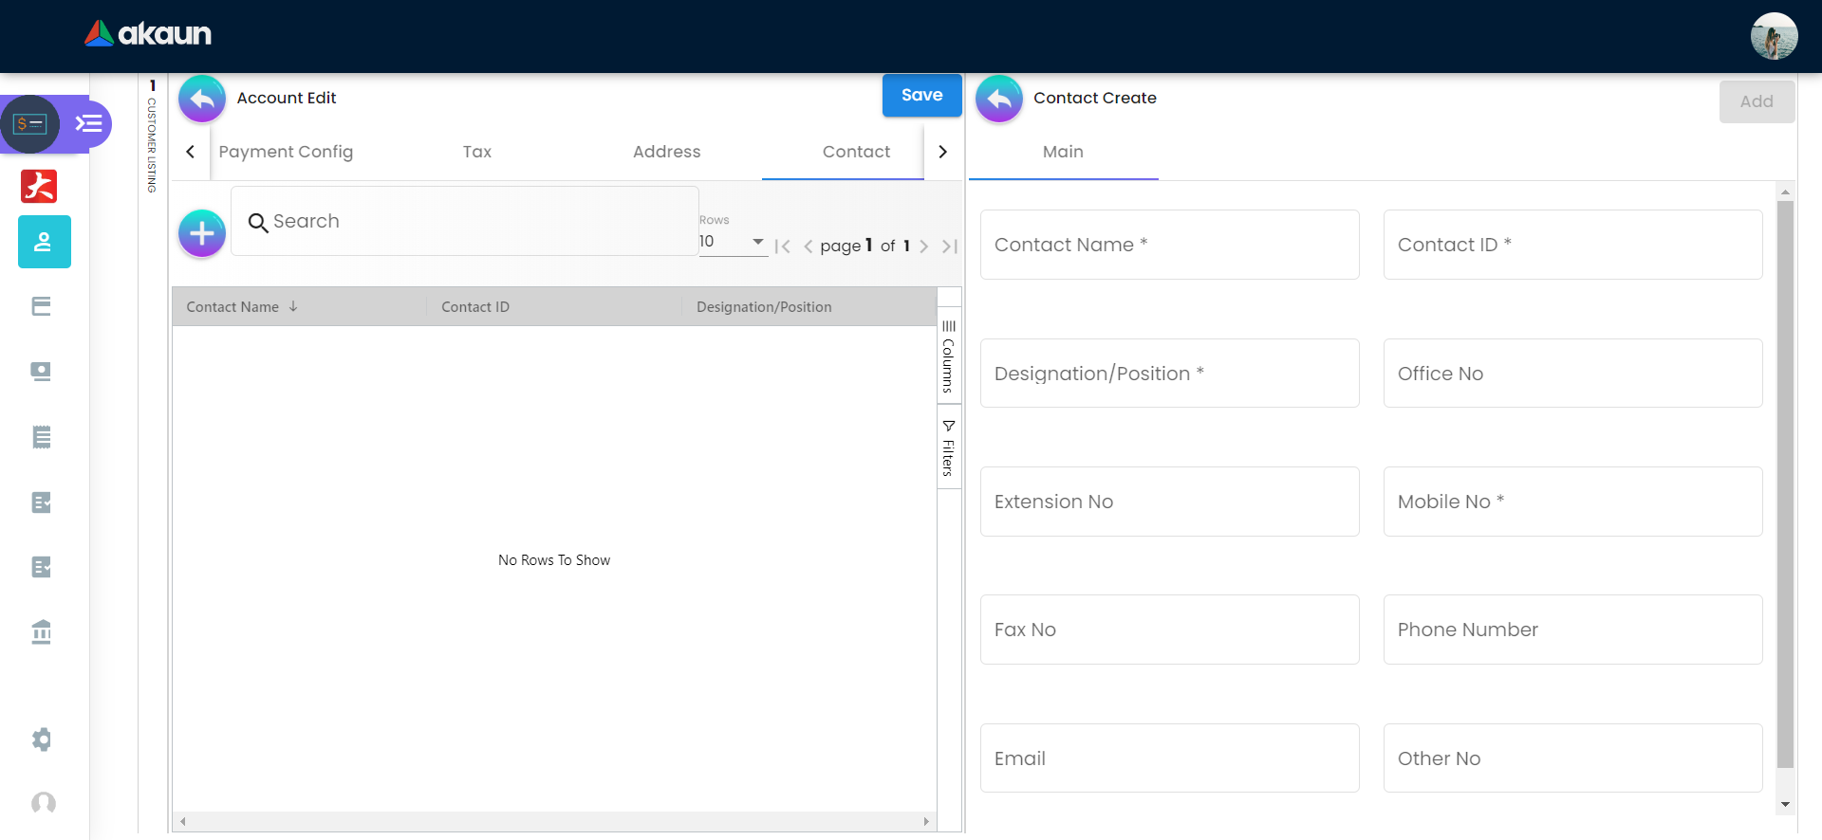Viewport: 1822px width, 840px height.
Task: Click the Contact Create back arrow icon
Action: [x=998, y=99]
